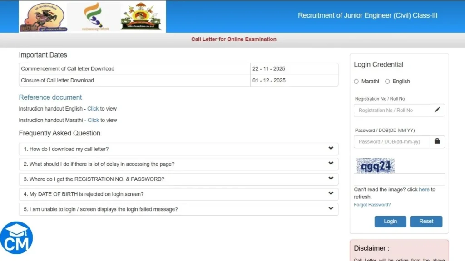Select the Pune Municipal Corporation horse logo
The image size is (465, 261).
[x=44, y=16]
